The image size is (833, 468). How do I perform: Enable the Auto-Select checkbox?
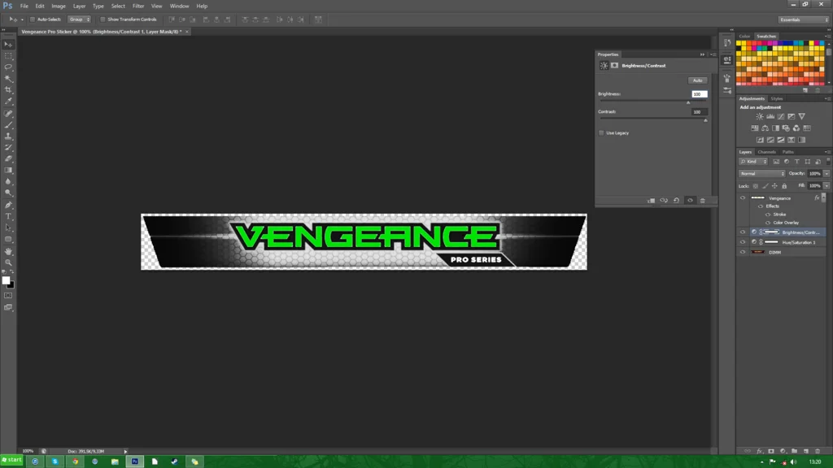(x=33, y=19)
